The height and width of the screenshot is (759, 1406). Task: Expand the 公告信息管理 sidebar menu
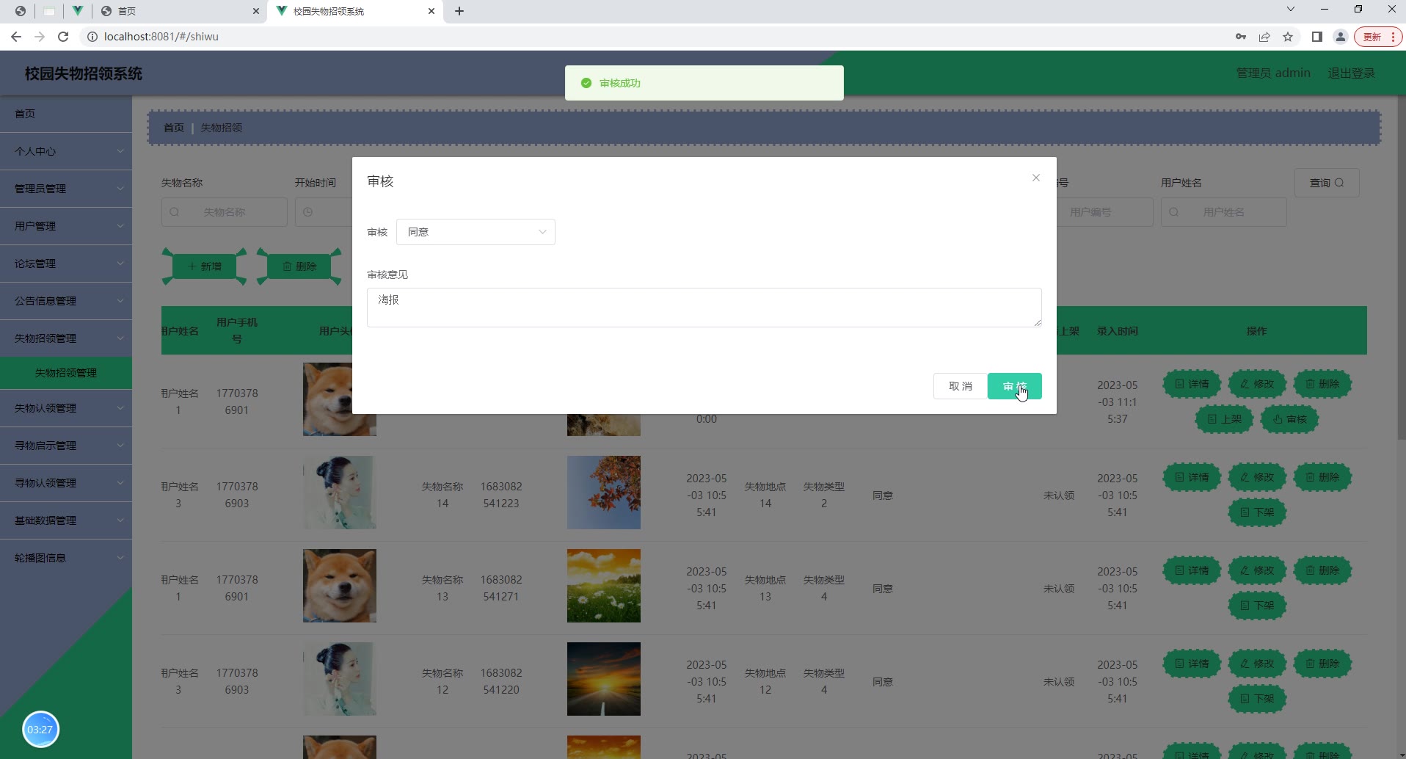pos(66,301)
